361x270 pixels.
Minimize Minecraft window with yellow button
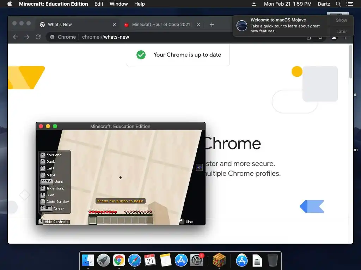48,126
